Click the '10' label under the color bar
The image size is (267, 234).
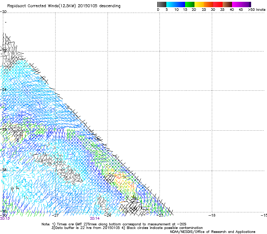[176, 10]
